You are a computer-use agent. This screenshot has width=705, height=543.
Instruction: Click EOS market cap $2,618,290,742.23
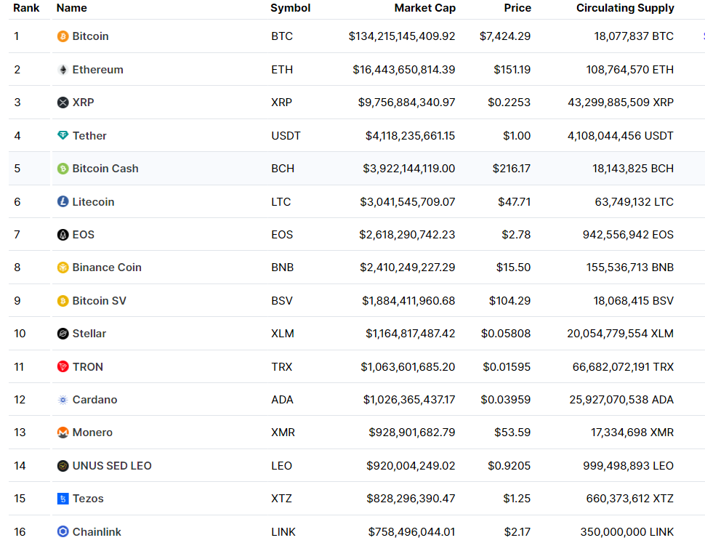click(x=407, y=235)
